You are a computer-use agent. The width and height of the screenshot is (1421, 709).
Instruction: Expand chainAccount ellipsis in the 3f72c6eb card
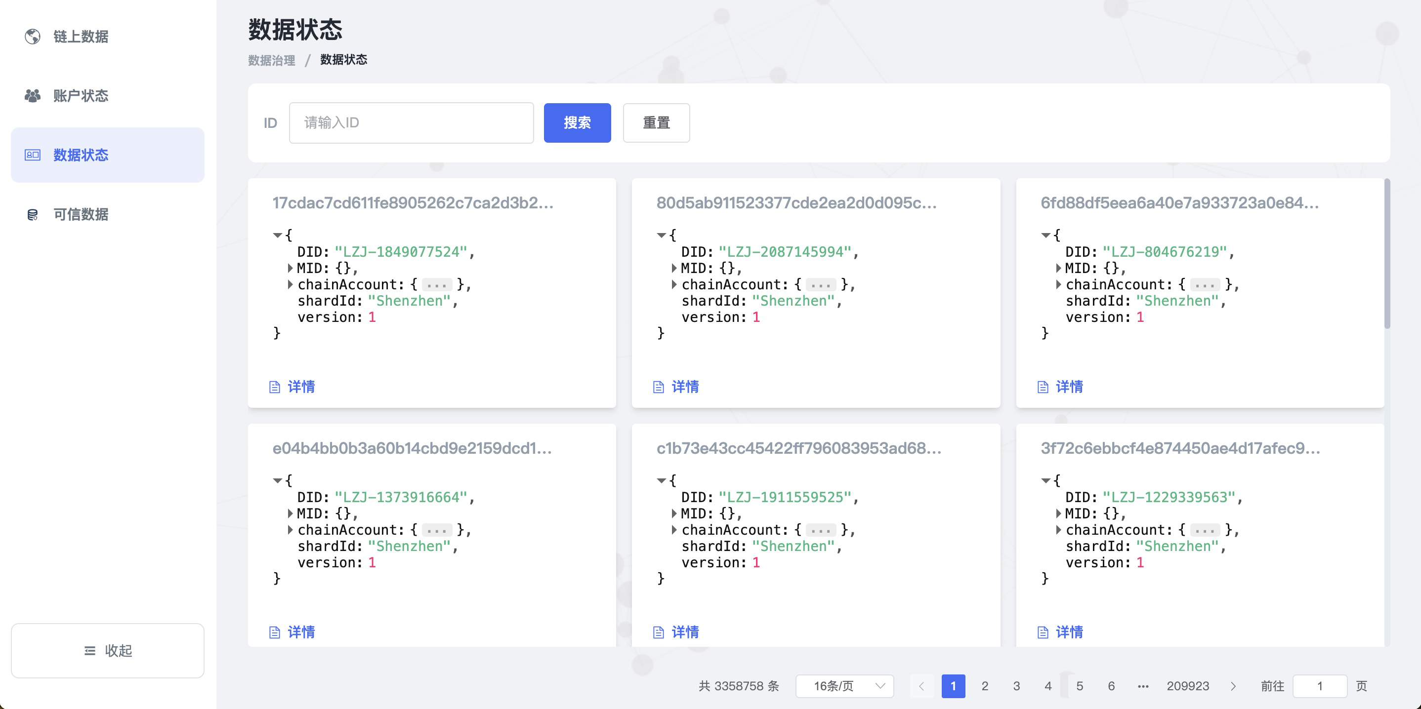[1205, 530]
